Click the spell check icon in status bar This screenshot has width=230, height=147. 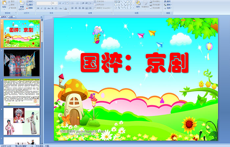tap(32, 145)
